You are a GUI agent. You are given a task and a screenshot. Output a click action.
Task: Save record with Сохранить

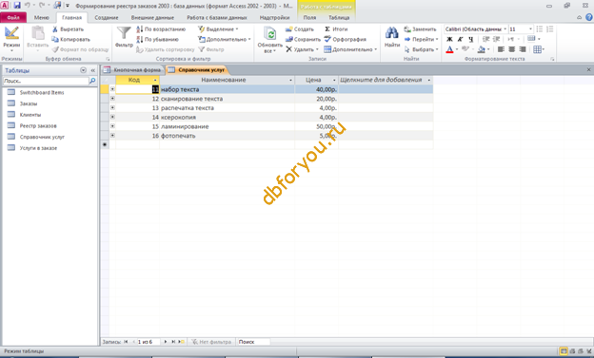coord(303,39)
